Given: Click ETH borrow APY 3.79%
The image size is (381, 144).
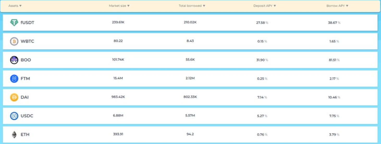Looking at the screenshot, I should (334, 135).
